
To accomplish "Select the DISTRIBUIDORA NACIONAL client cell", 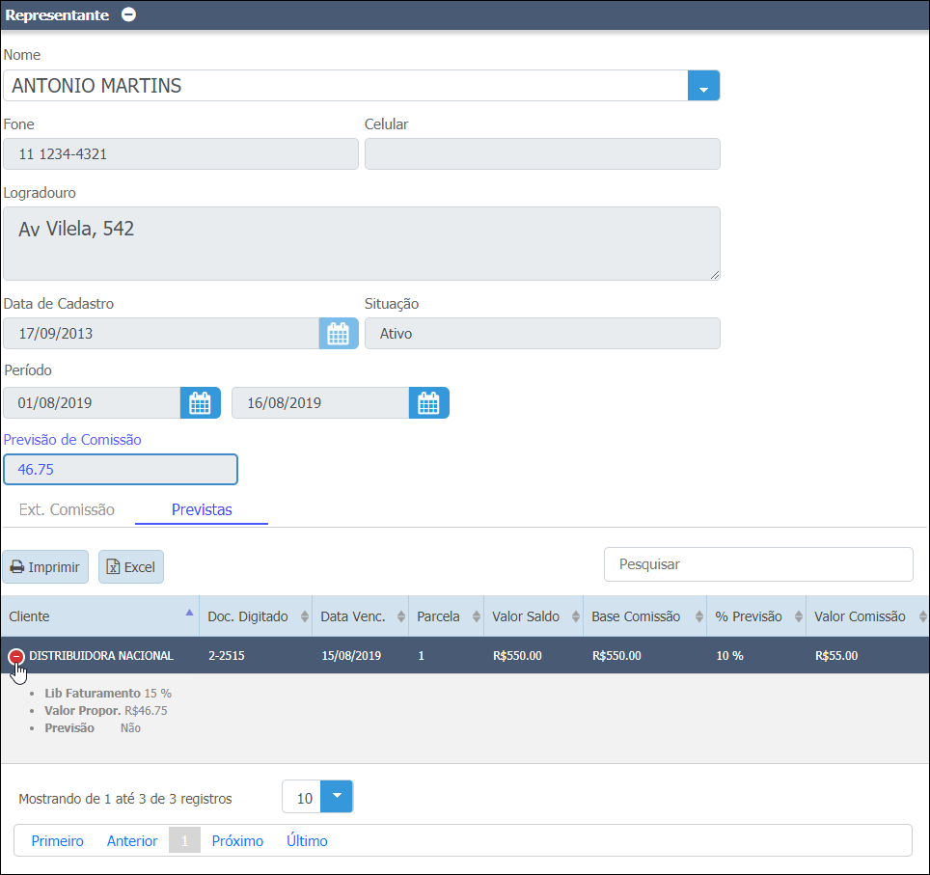I will point(101,655).
